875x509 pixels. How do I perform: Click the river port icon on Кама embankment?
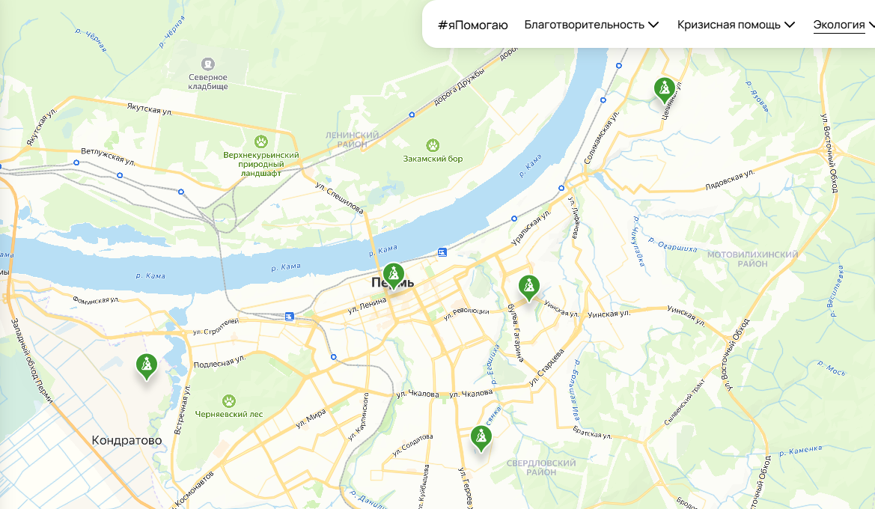[x=442, y=252]
